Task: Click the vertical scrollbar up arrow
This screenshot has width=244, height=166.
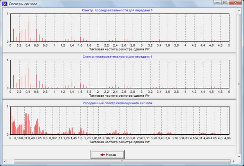Action: coord(239,11)
